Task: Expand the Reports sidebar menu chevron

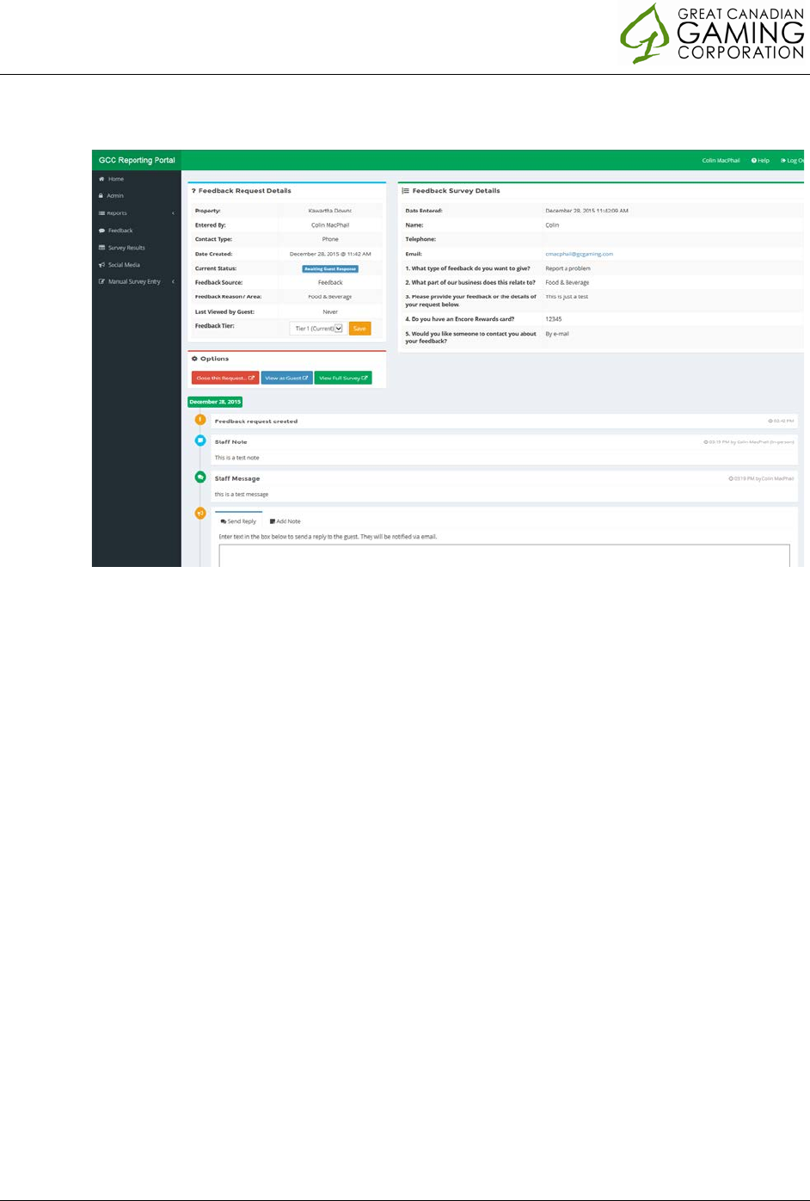Action: coord(173,213)
